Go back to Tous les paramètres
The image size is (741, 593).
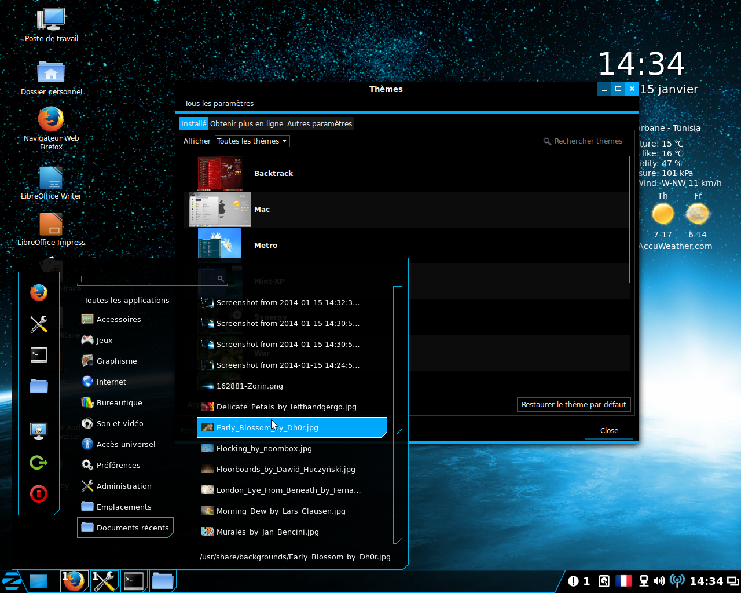click(219, 104)
